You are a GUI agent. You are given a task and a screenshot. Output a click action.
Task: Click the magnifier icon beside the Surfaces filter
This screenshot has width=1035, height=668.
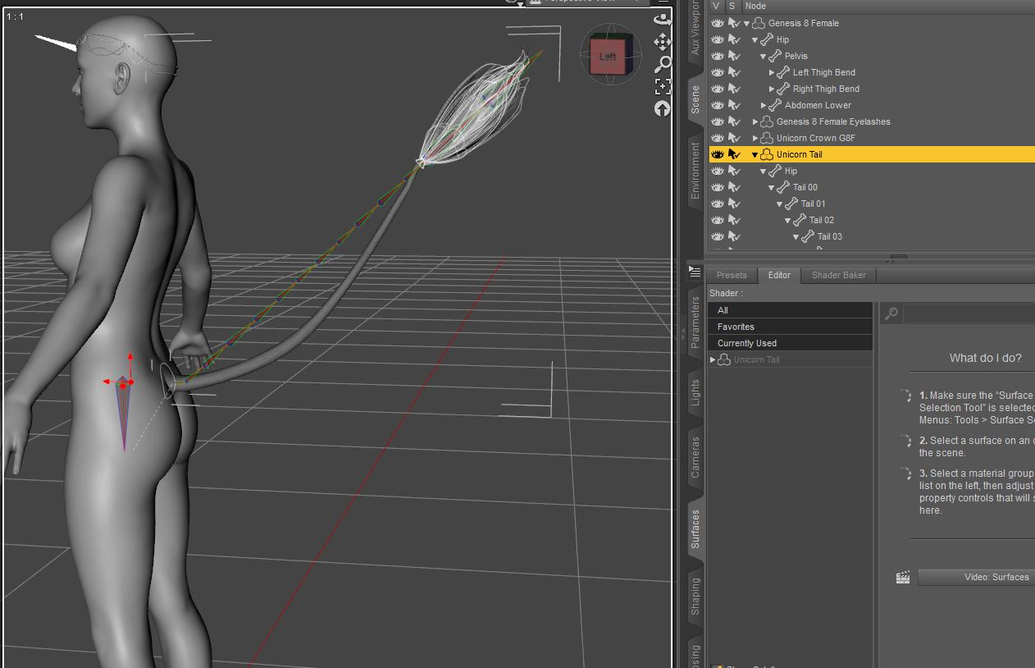click(x=891, y=313)
